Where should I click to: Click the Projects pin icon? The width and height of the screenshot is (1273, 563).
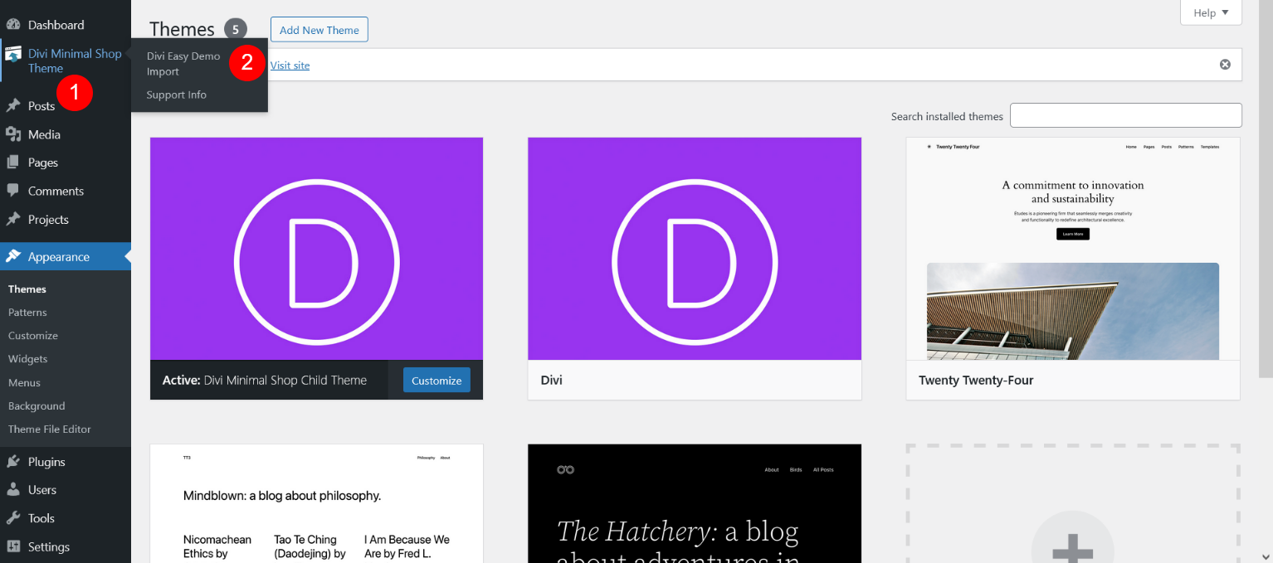13,220
